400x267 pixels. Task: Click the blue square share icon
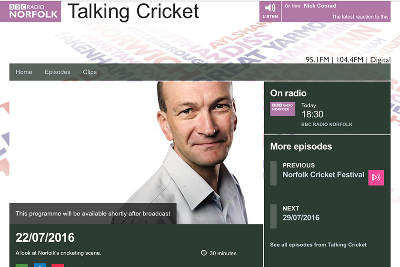coord(40,265)
